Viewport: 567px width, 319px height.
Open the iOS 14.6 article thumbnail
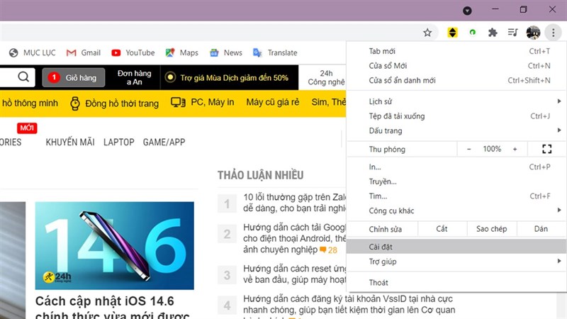point(114,245)
